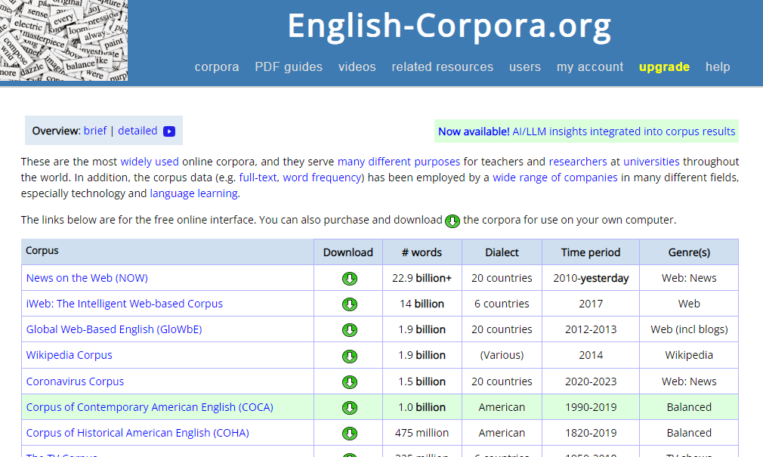Click the 2012-2013 time period cell
This screenshot has width=763, height=457.
point(591,329)
